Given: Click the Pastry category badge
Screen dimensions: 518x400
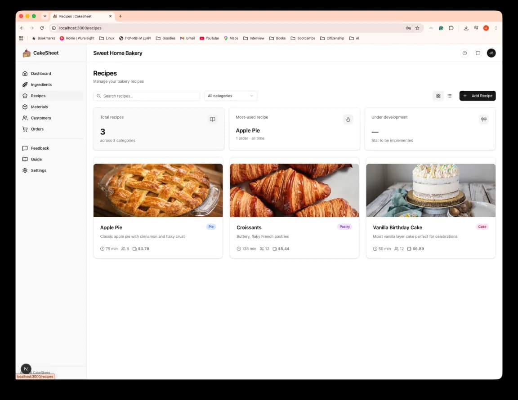Looking at the screenshot, I should coord(344,227).
